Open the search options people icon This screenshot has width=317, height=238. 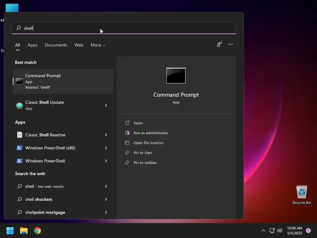[x=219, y=44]
